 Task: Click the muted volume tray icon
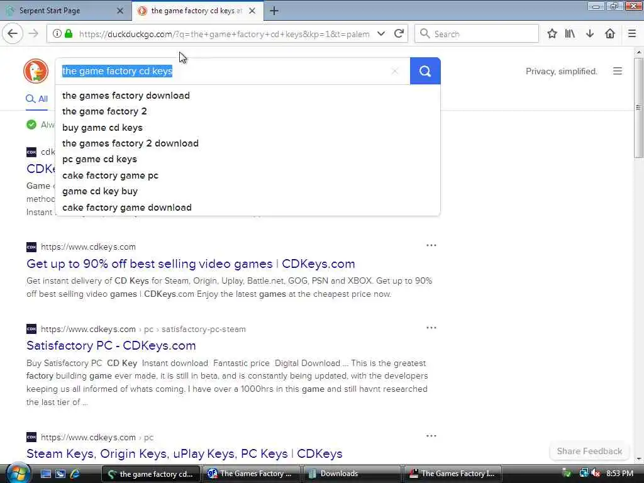(x=596, y=474)
